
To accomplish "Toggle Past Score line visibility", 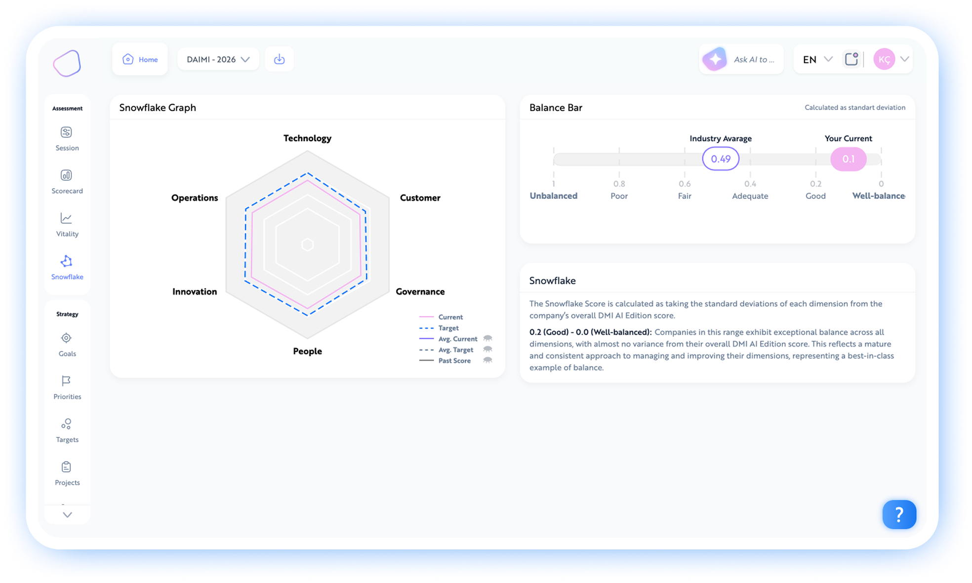I will coord(487,360).
